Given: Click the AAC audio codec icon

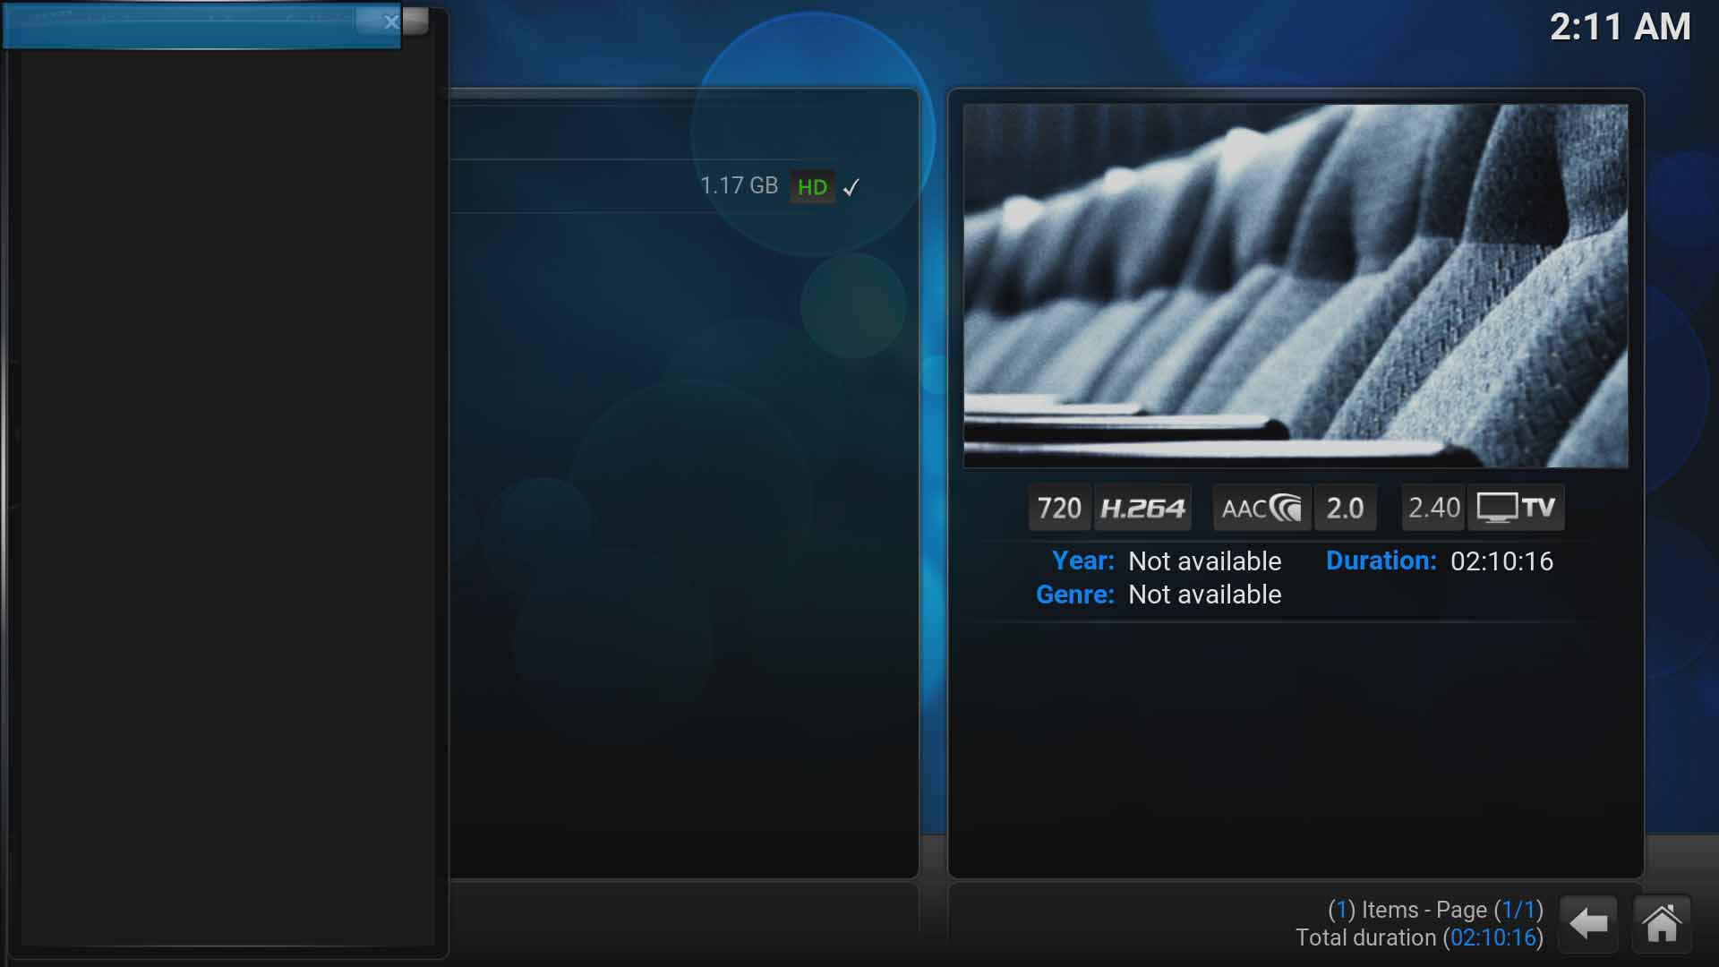Looking at the screenshot, I should tap(1261, 509).
